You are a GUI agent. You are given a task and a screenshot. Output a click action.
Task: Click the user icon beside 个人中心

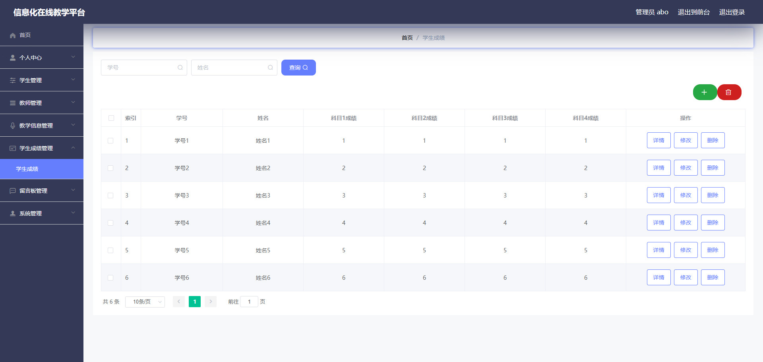(x=13, y=58)
